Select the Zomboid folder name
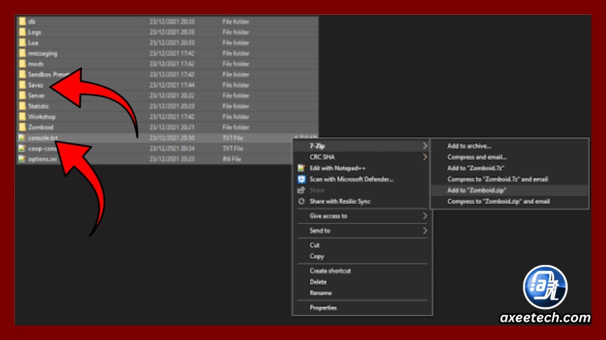Image resolution: width=606 pixels, height=340 pixels. [41, 127]
